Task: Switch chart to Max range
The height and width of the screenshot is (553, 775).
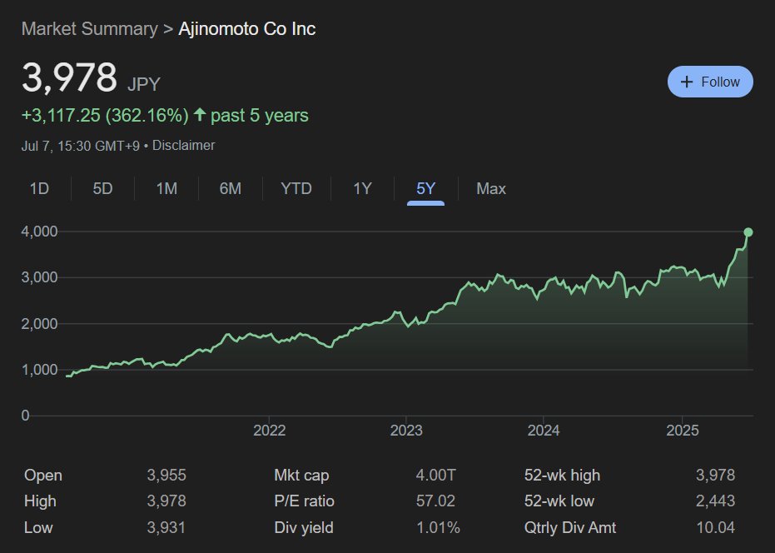Action: (491, 188)
